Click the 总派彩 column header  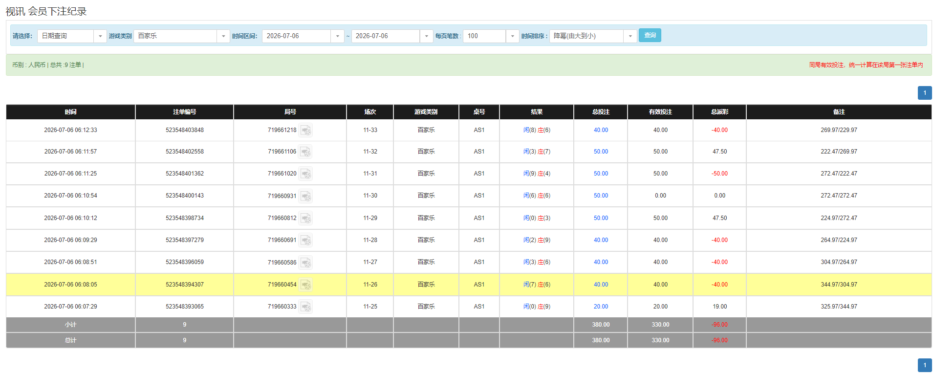pyautogui.click(x=719, y=112)
